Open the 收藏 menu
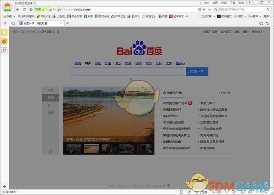Viewport: 274px width, 195px height. pos(224,3)
